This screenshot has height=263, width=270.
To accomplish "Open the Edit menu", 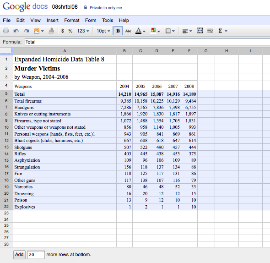I will [21, 20].
